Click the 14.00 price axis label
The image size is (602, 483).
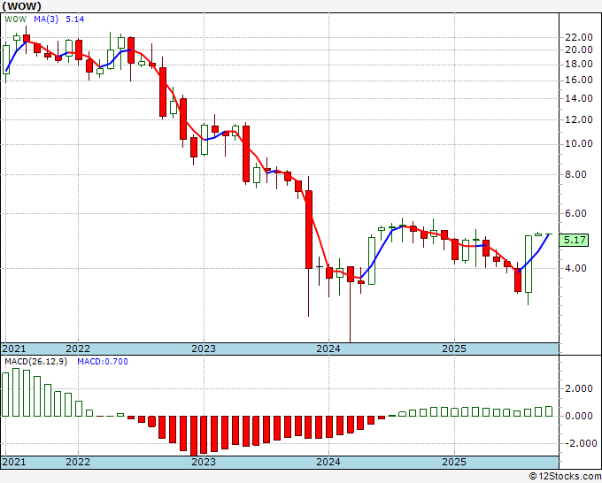pos(579,98)
